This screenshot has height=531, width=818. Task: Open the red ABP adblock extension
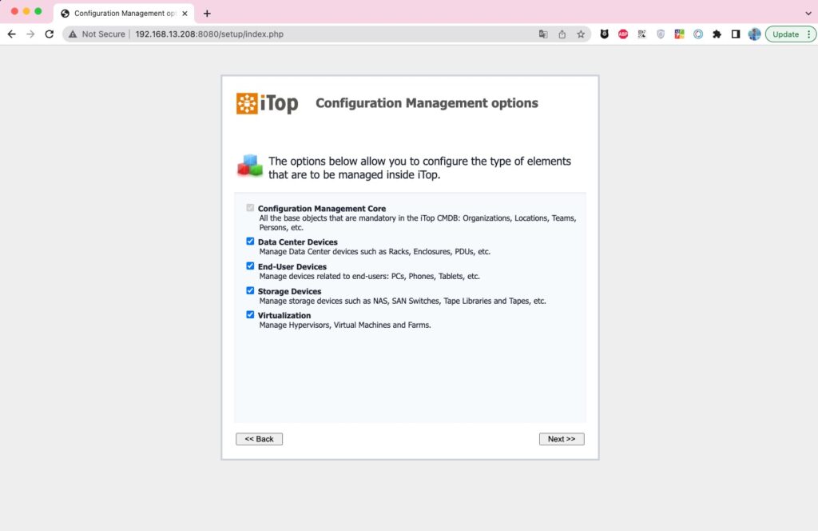pyautogui.click(x=623, y=34)
